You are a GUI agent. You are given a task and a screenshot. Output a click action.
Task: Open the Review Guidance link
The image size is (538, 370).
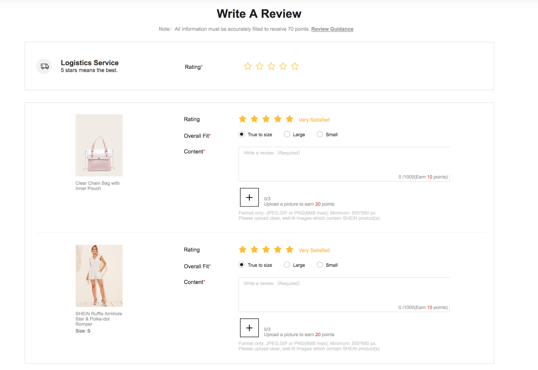pos(332,29)
